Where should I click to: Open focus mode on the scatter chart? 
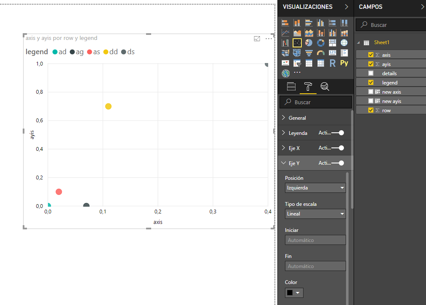(x=257, y=39)
